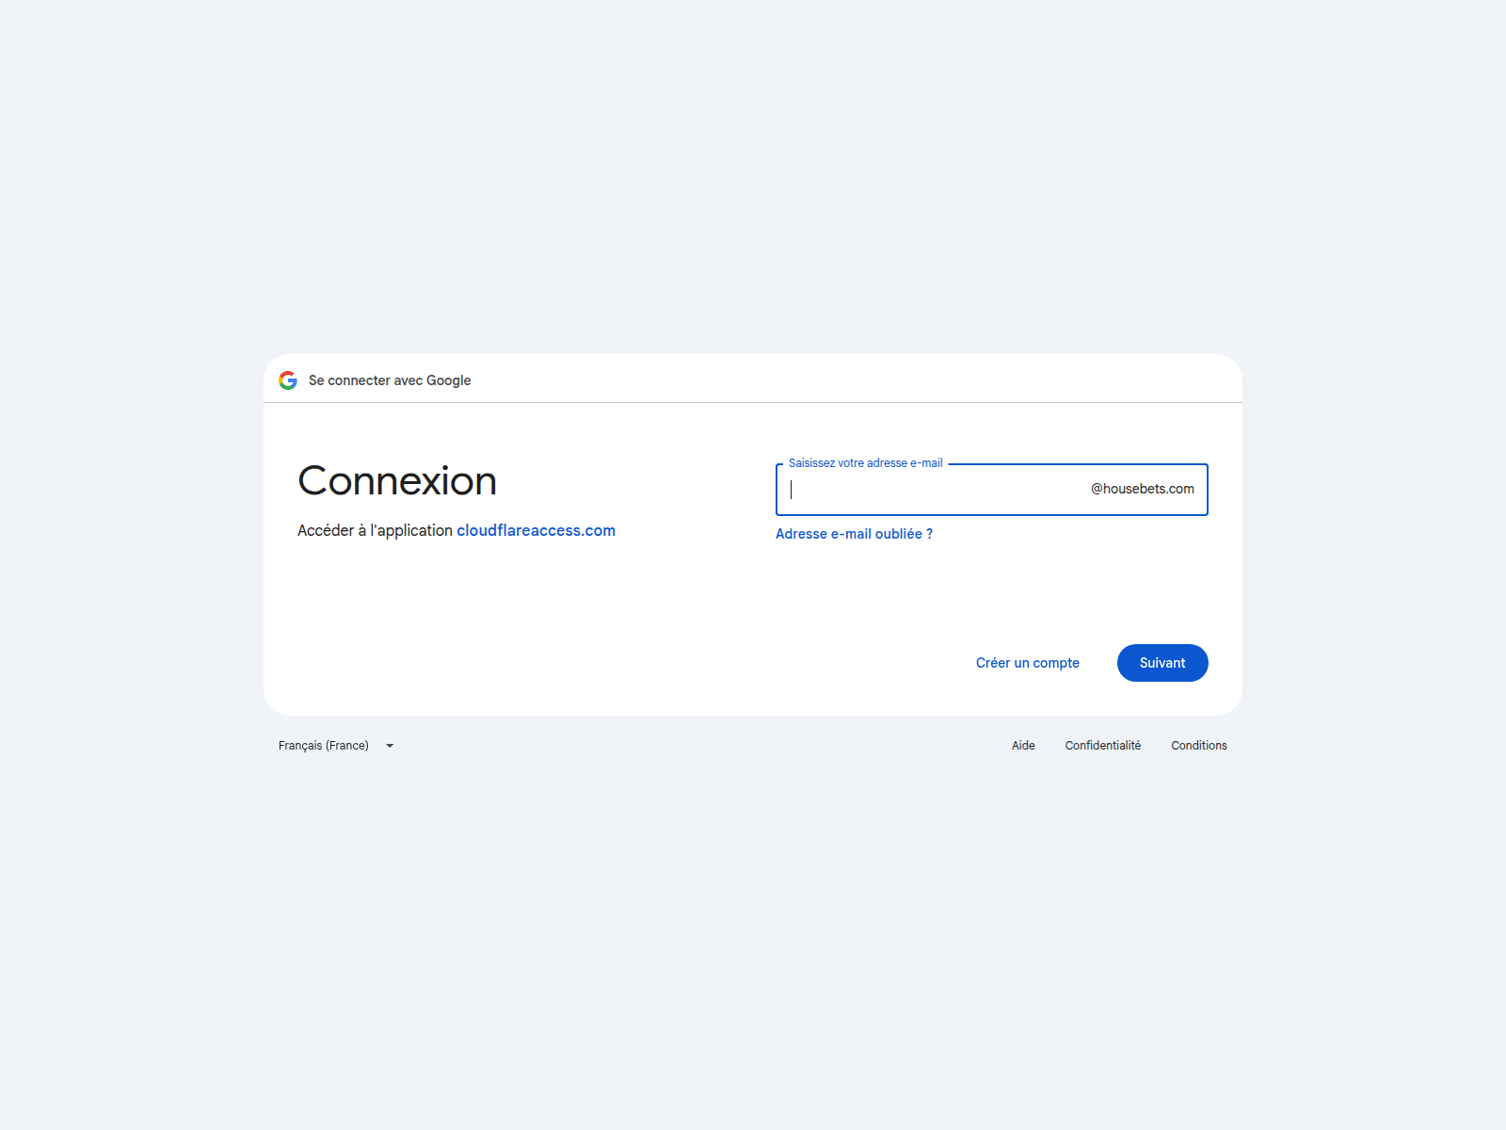
Task: Open the Conditions footer link
Action: tap(1199, 746)
